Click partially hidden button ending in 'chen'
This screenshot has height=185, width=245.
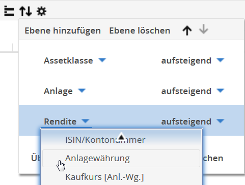213,158
